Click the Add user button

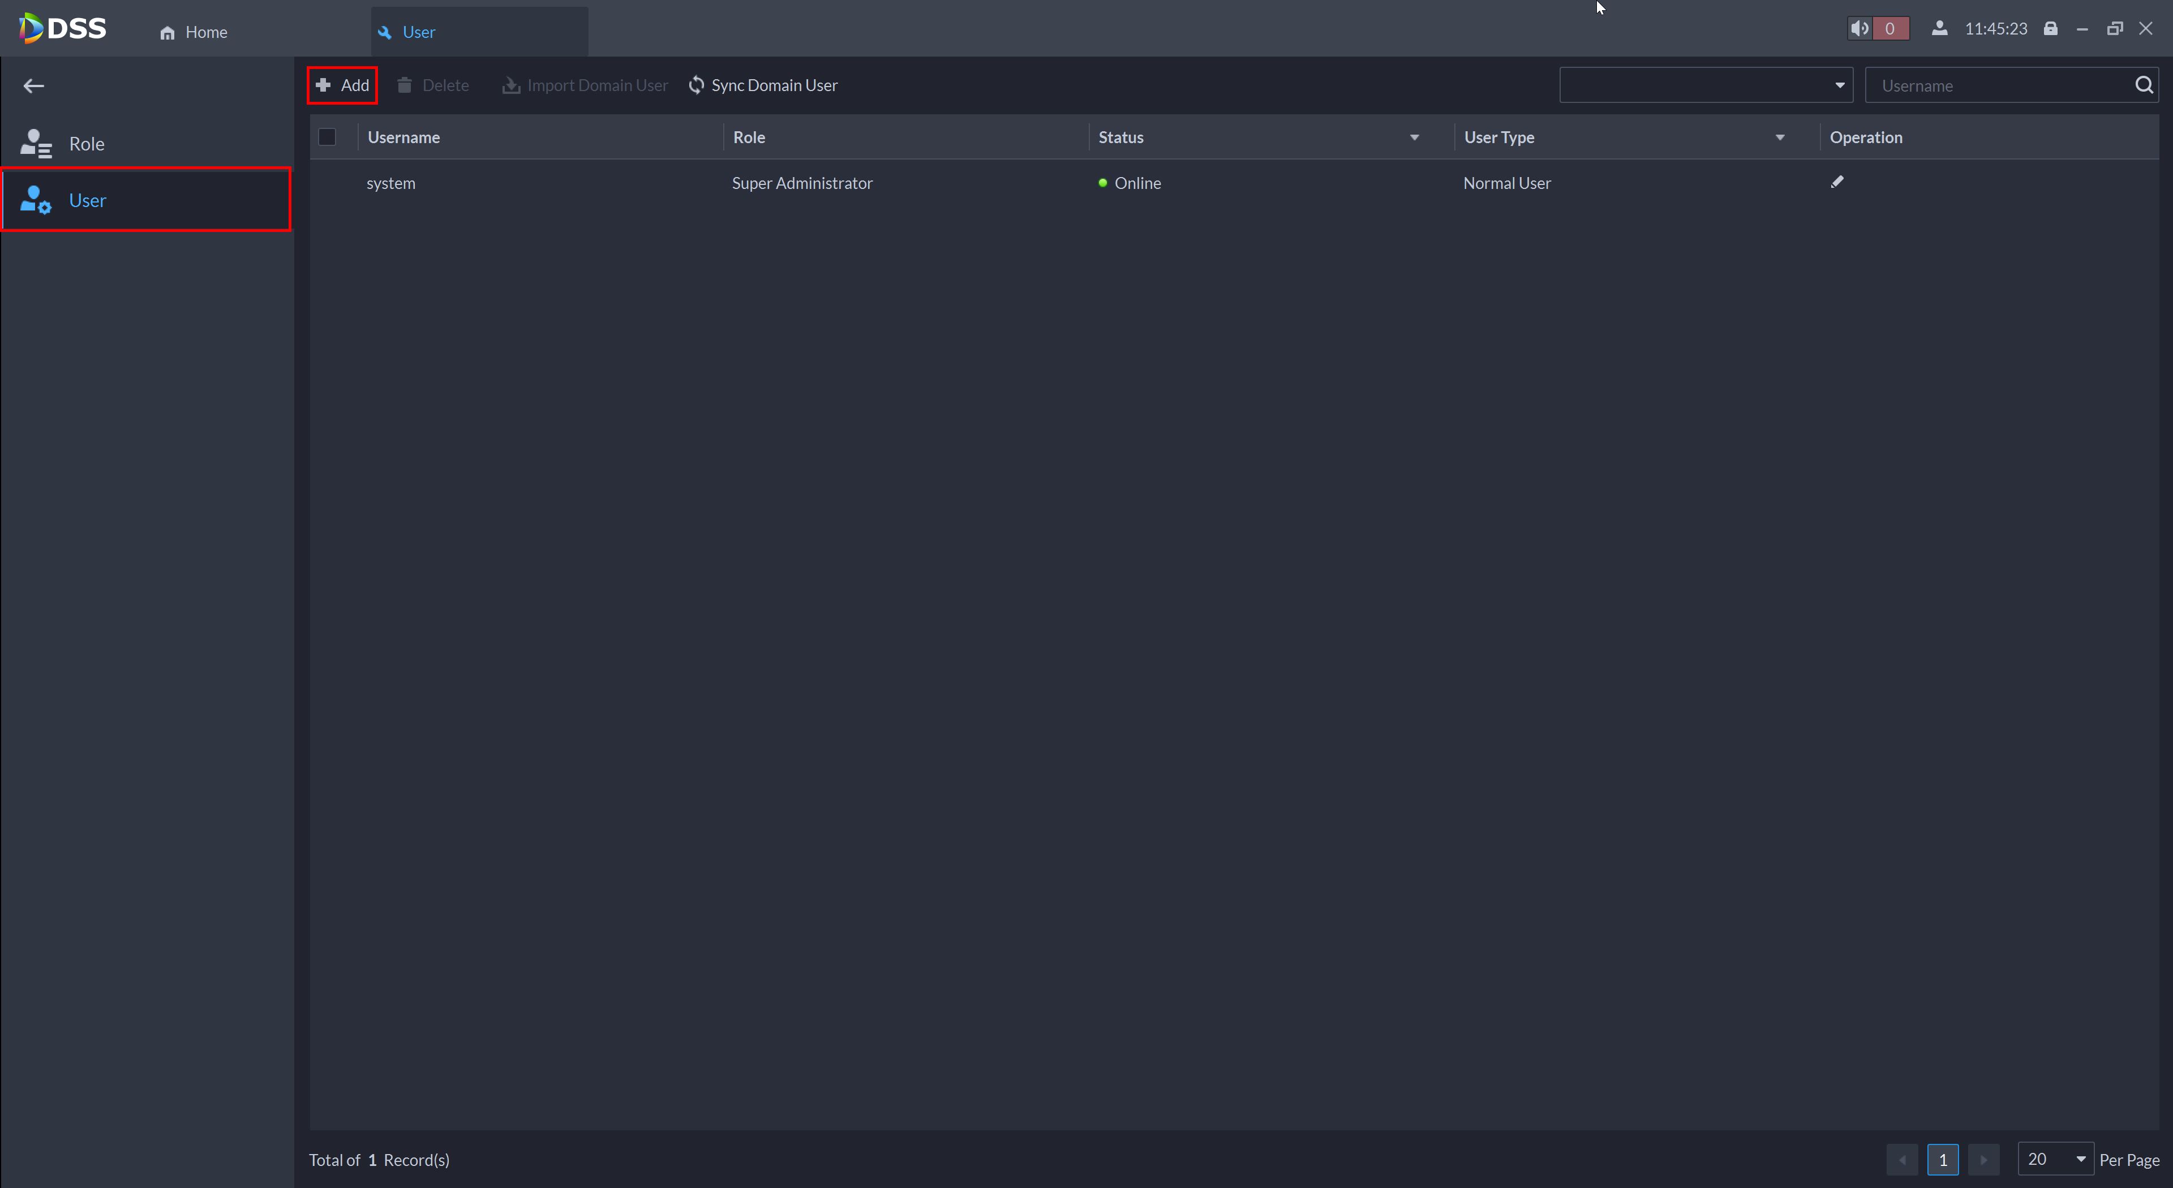342,85
